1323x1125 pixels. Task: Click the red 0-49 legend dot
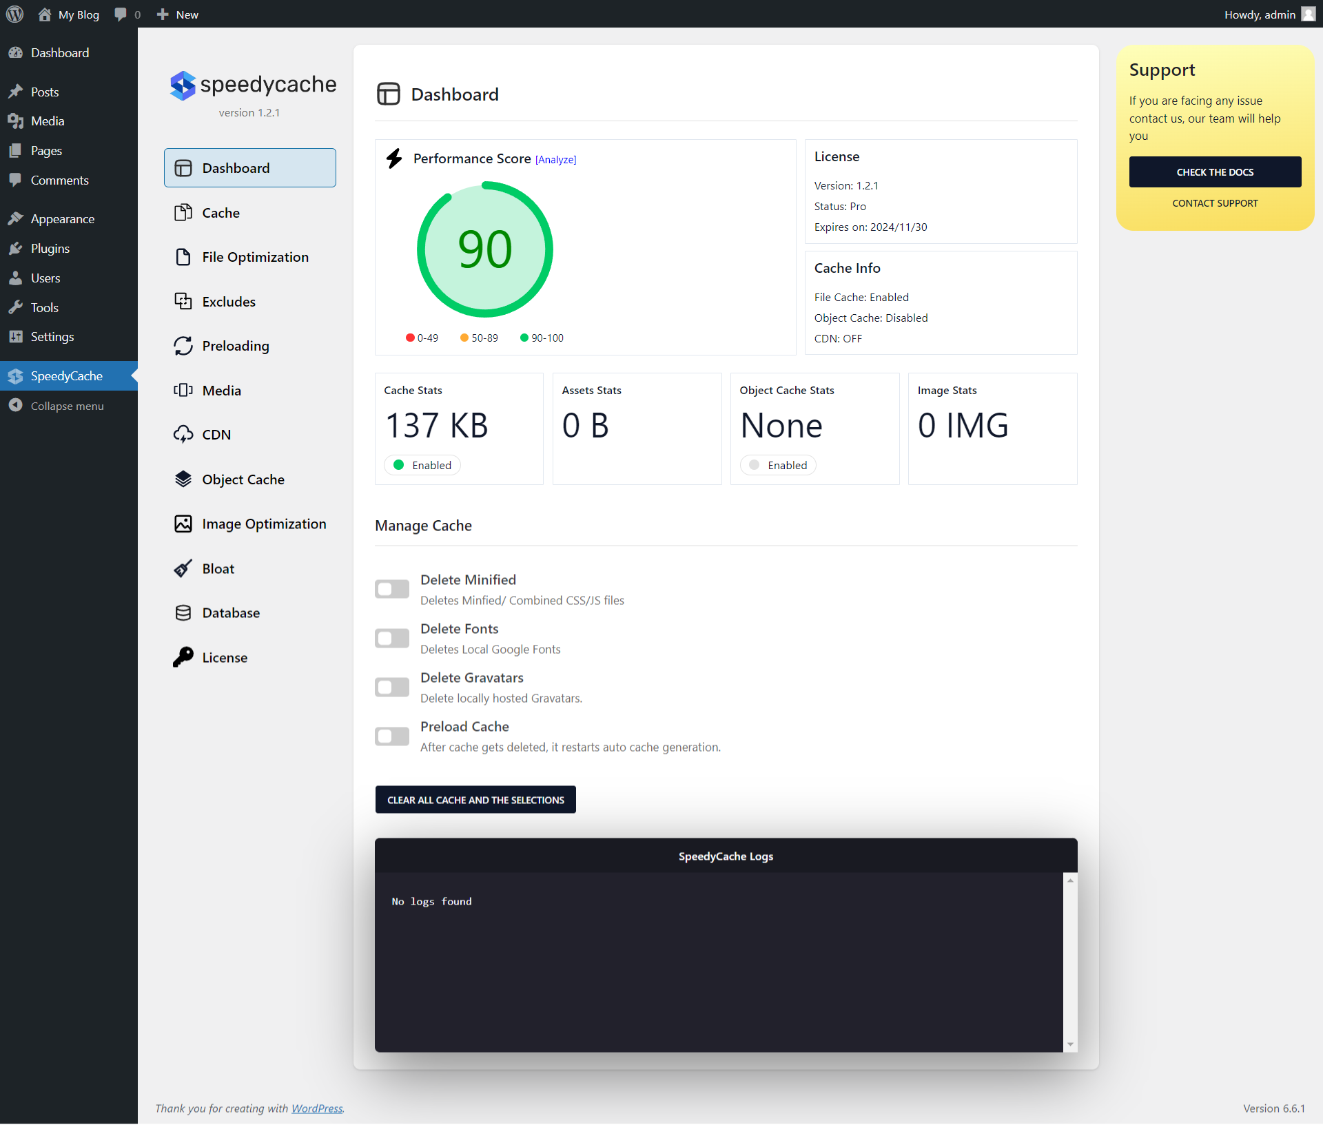click(x=410, y=338)
